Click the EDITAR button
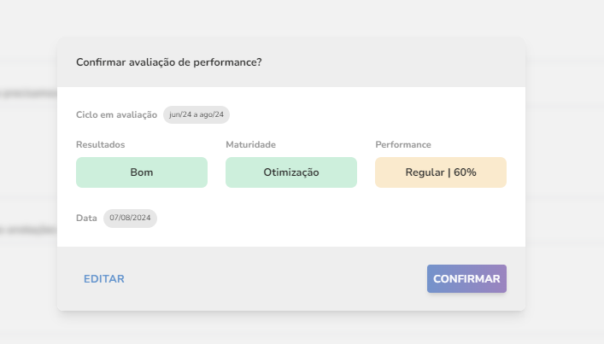This screenshot has height=344, width=604. click(104, 278)
